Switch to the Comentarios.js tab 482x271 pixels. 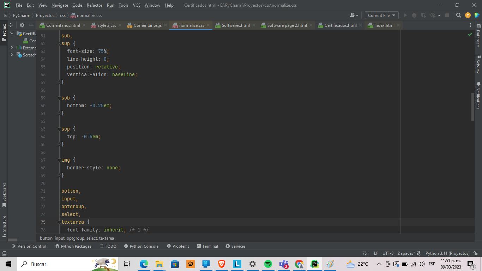147,25
